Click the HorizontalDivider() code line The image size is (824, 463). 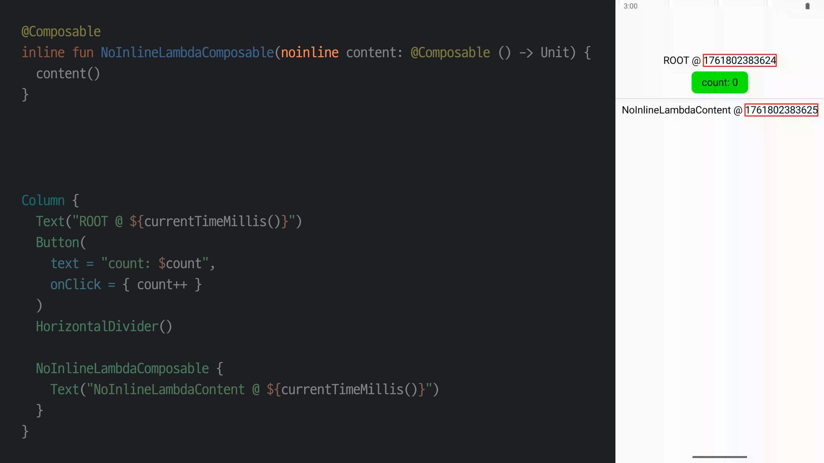click(104, 326)
